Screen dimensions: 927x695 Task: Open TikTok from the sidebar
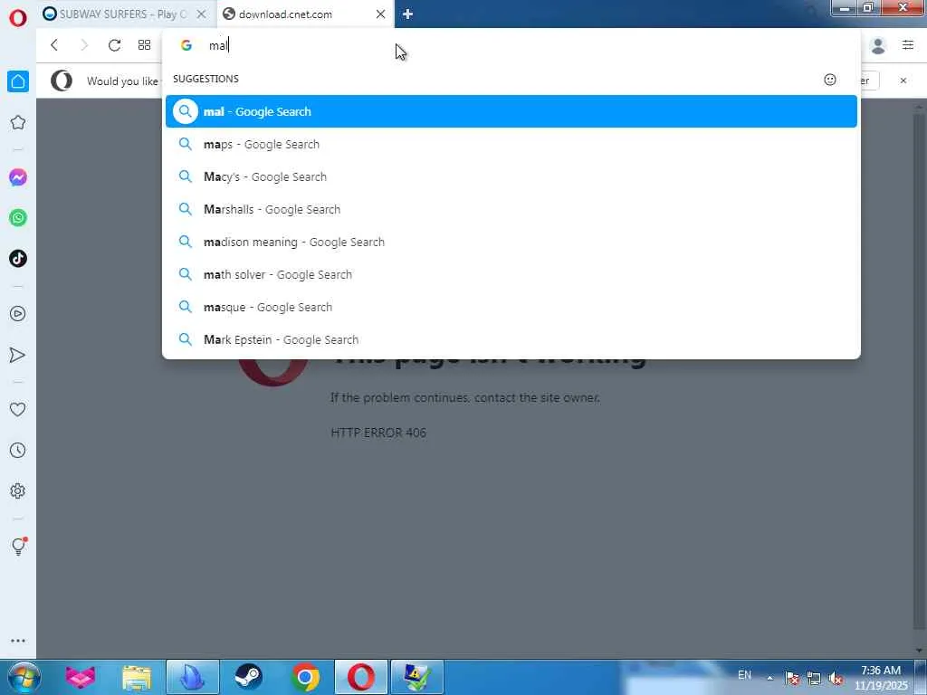point(18,258)
